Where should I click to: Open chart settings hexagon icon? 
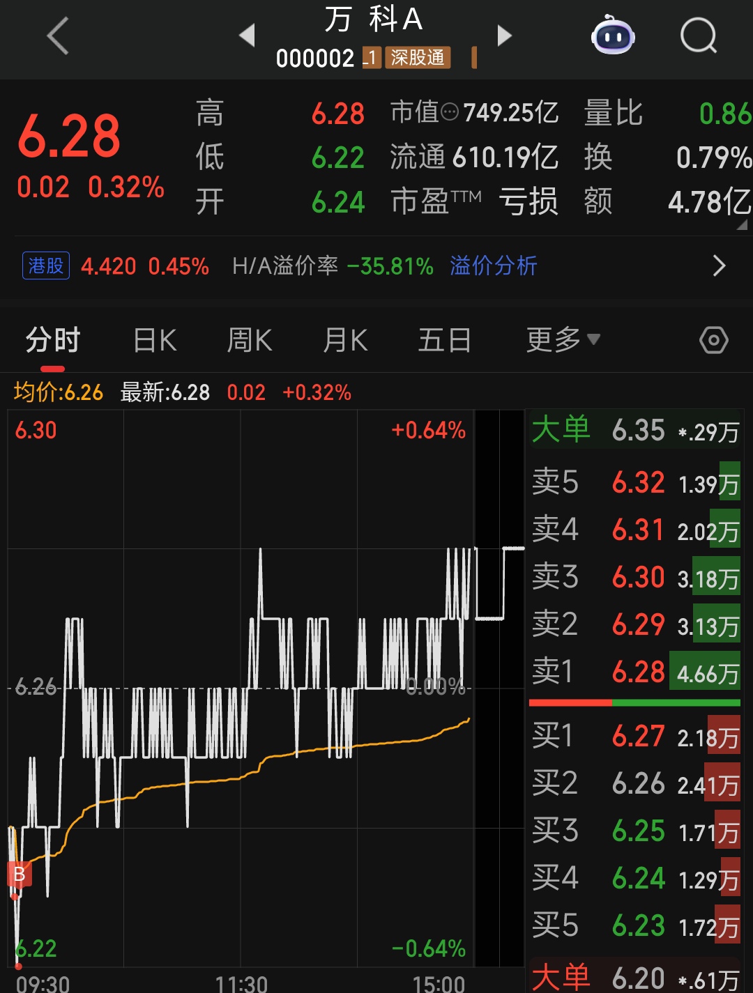pyautogui.click(x=713, y=340)
